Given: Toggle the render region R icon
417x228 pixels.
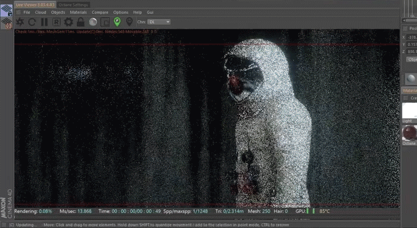Looking at the screenshot, I should [57, 22].
